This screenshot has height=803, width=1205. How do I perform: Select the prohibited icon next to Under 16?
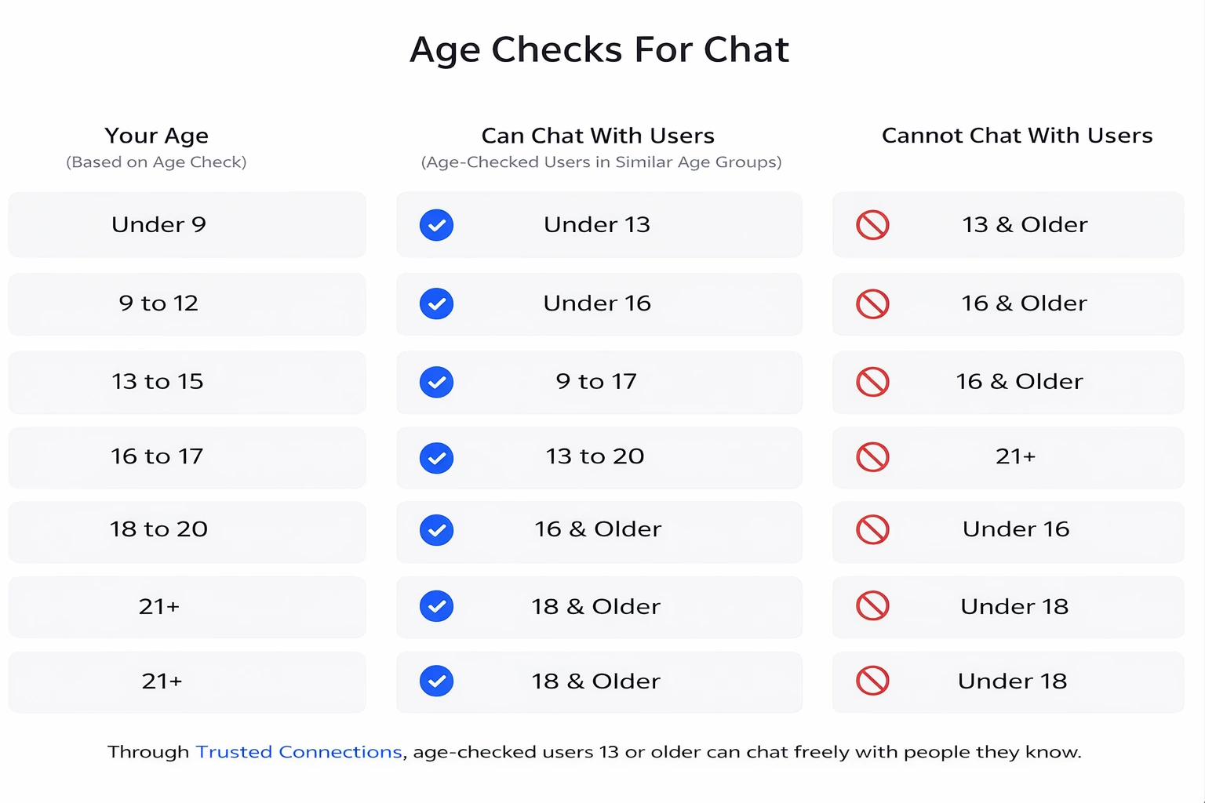[872, 529]
